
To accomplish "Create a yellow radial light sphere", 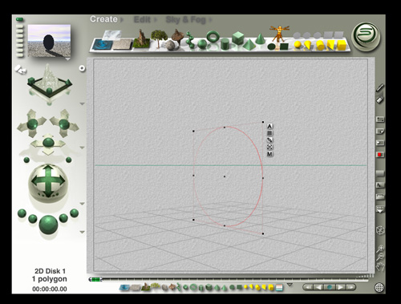I will click(298, 45).
